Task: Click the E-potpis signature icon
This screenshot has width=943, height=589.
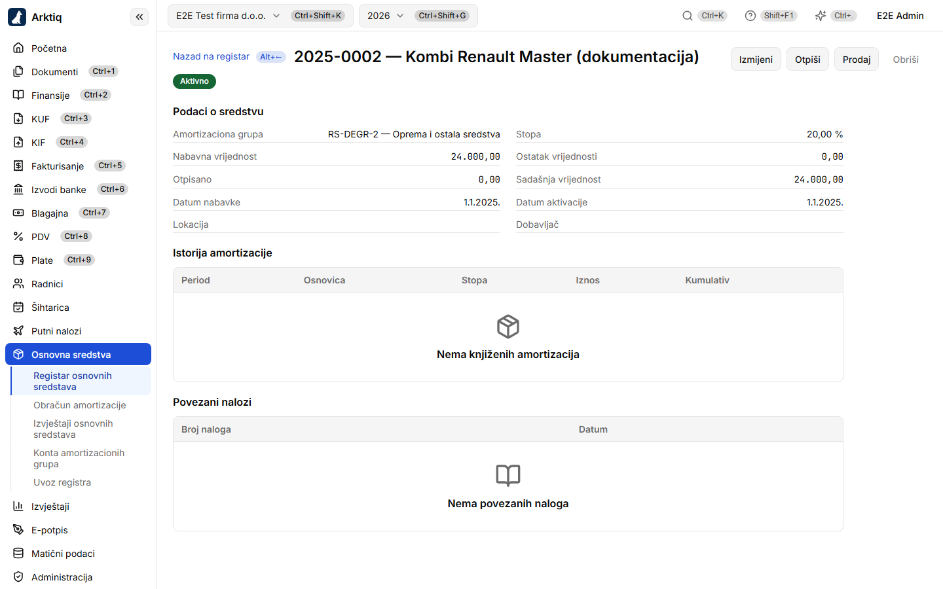Action: tap(18, 530)
